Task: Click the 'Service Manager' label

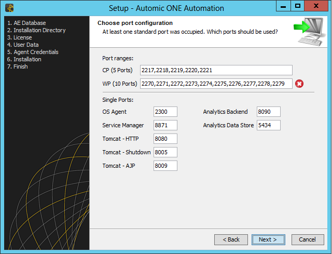Action: [123, 125]
